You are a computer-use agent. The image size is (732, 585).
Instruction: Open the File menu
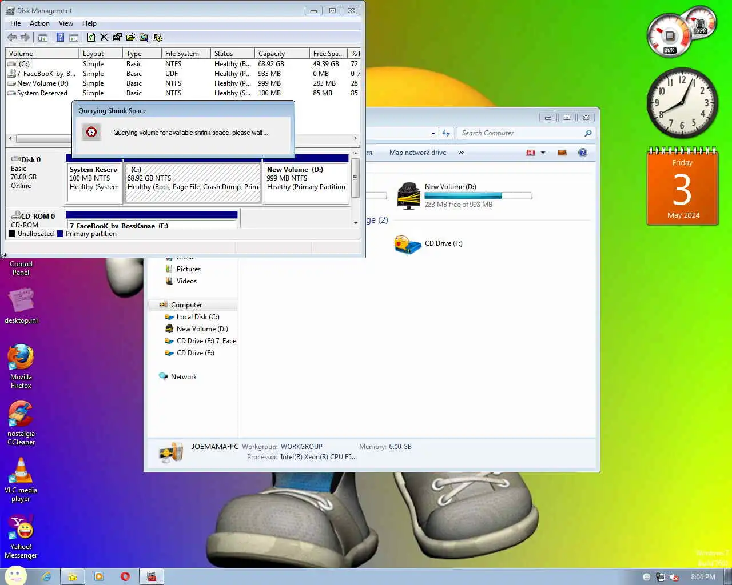coord(15,23)
